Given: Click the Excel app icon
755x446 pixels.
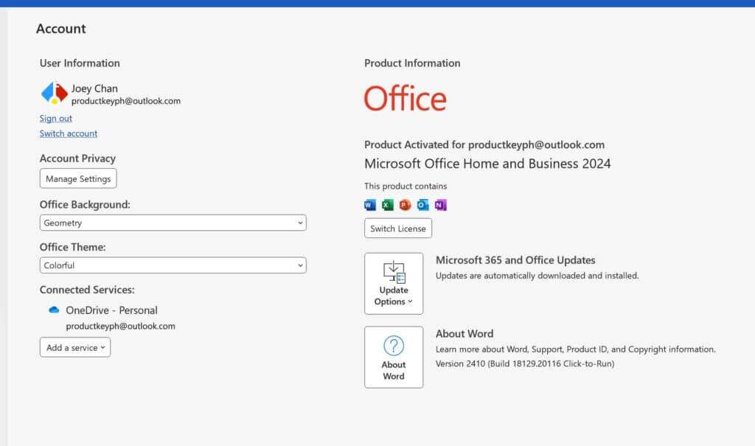Looking at the screenshot, I should 388,205.
